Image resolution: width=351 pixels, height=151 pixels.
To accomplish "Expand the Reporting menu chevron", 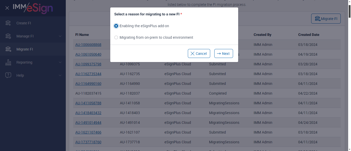I will coord(60,62).
